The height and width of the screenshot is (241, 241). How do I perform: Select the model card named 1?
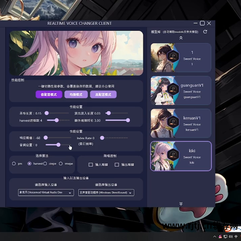click(x=181, y=58)
